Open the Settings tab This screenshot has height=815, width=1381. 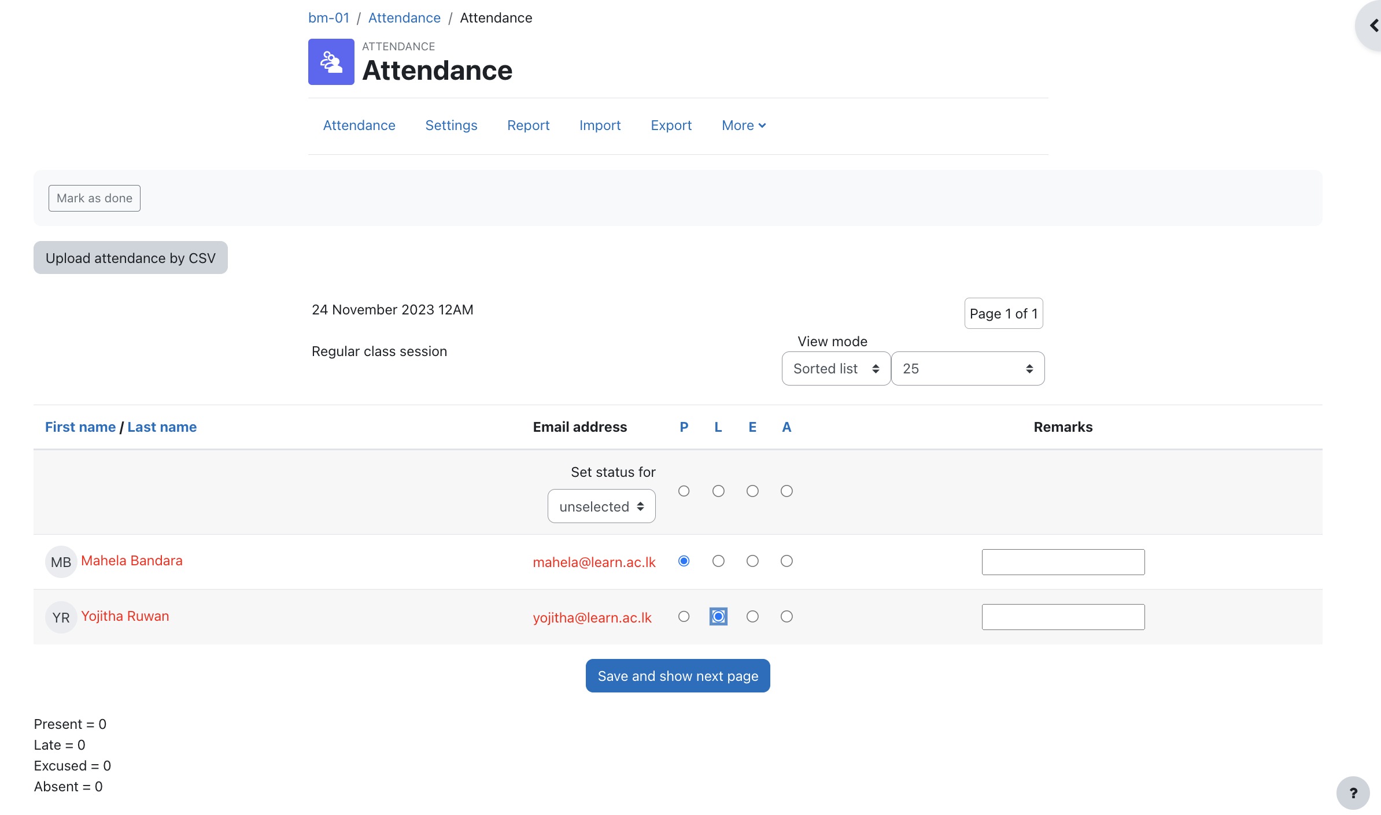[x=451, y=125]
